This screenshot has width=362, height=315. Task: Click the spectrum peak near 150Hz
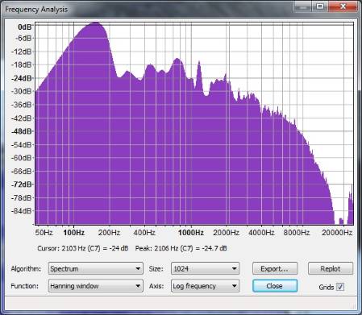tap(94, 24)
